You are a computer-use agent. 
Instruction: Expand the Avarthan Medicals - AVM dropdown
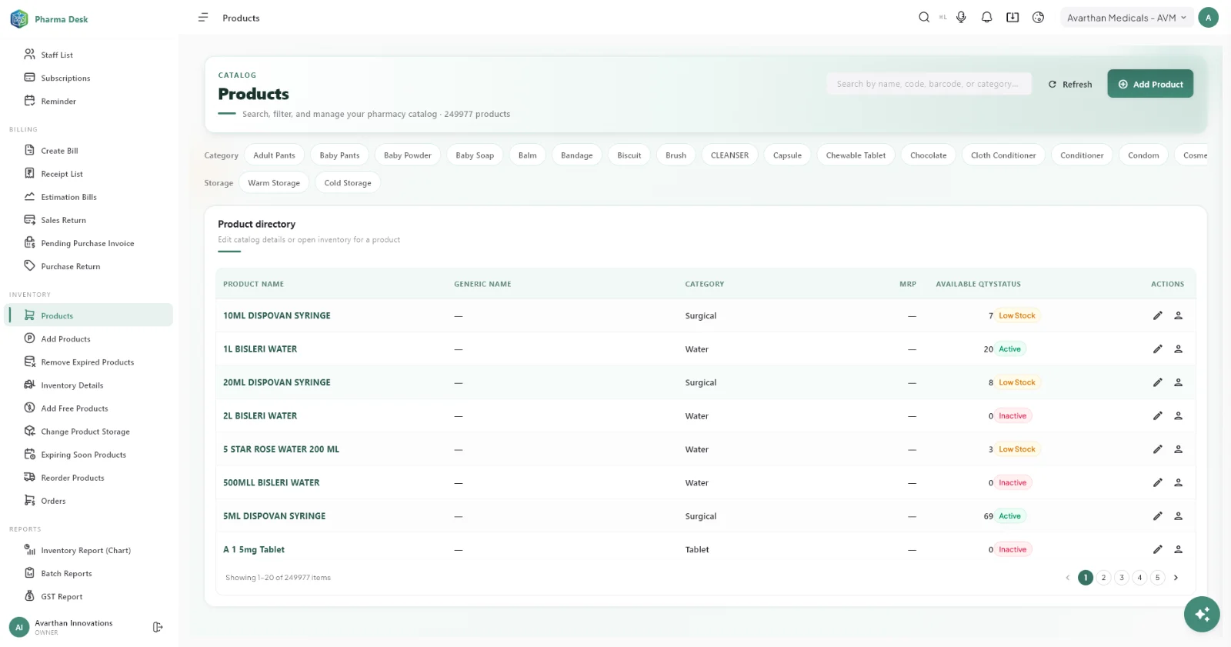tap(1126, 18)
